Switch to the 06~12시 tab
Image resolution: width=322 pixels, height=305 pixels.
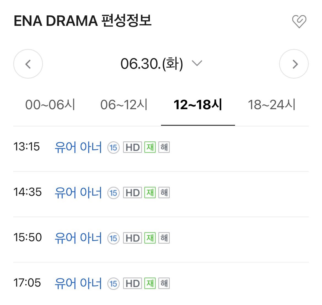(124, 105)
